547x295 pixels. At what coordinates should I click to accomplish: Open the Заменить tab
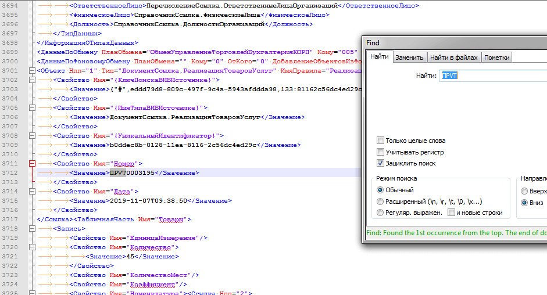(409, 57)
